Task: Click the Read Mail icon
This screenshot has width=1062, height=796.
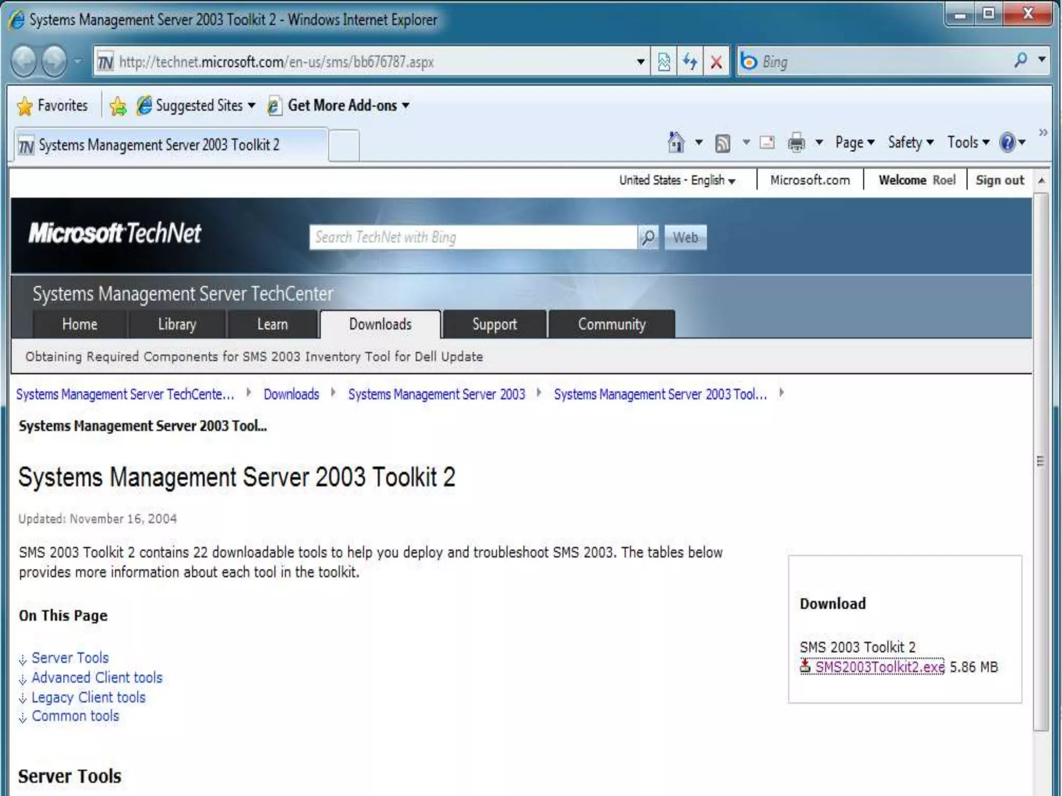Action: [767, 142]
